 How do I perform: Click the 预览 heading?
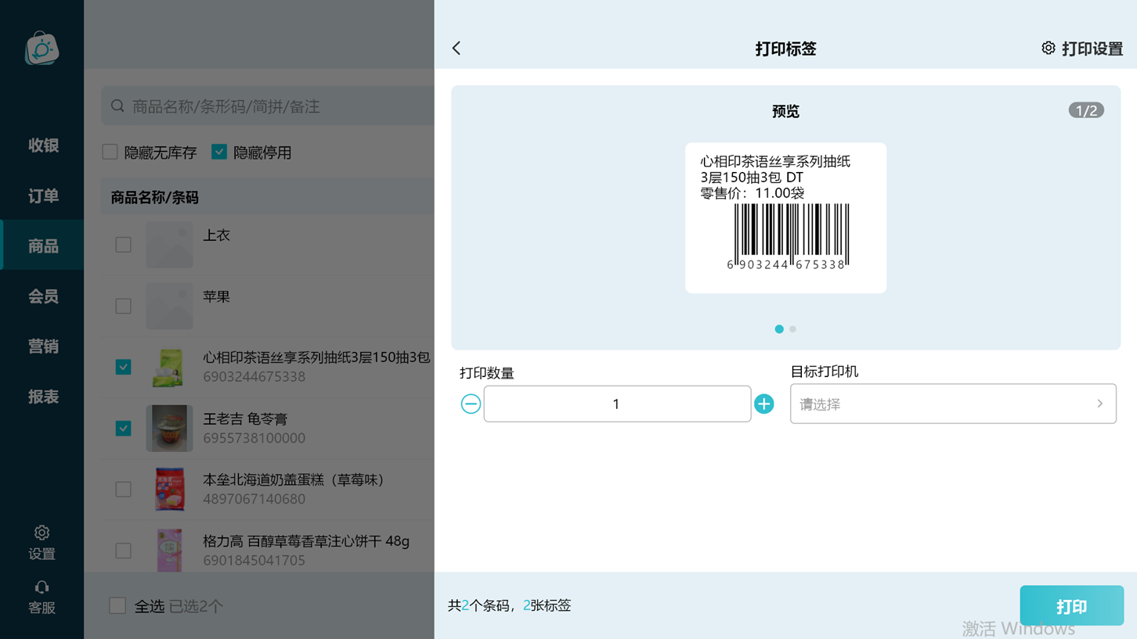[785, 111]
